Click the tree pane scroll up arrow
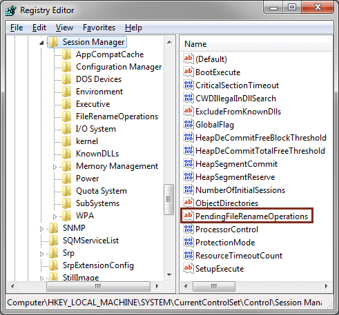 point(169,42)
